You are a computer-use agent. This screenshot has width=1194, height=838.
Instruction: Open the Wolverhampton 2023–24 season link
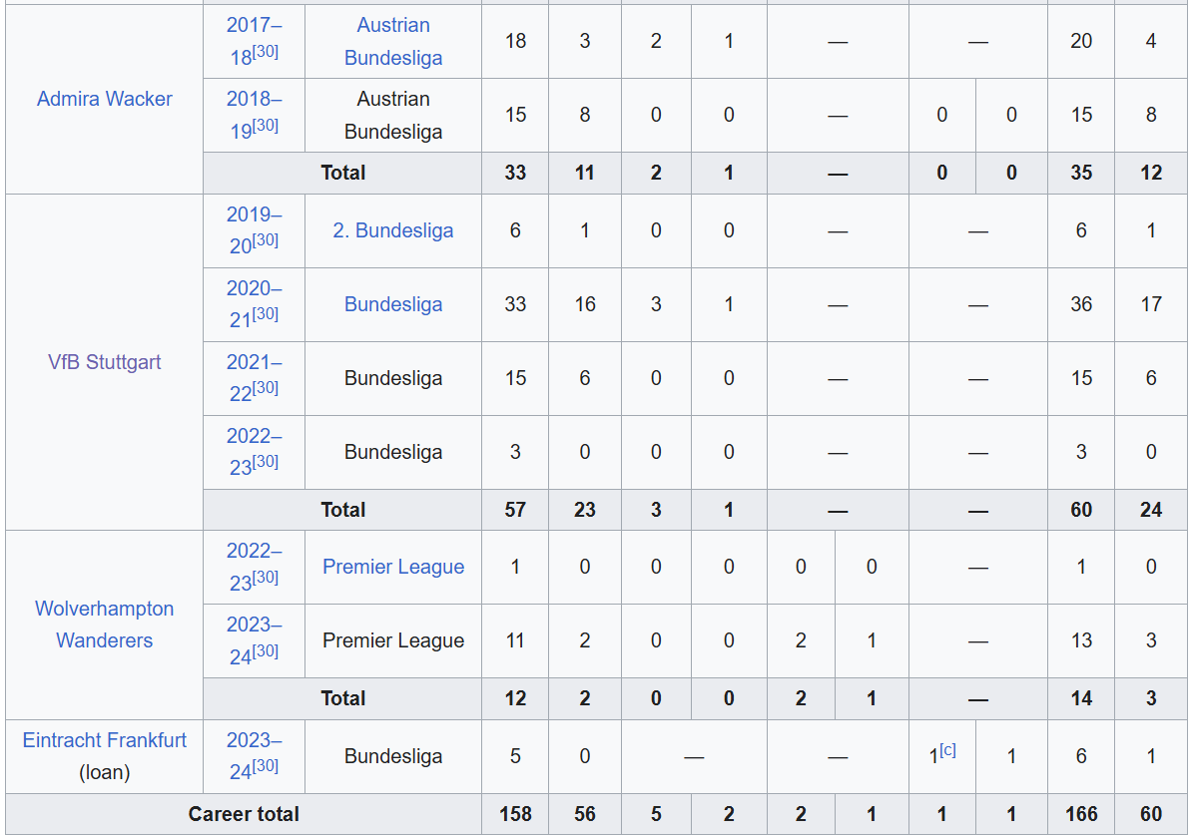[x=255, y=640]
